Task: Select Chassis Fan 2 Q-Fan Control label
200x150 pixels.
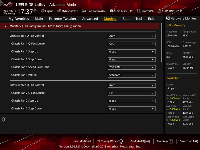Action: click(27, 85)
